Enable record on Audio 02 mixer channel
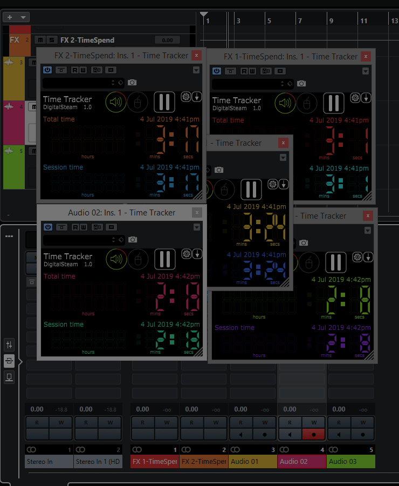 (x=314, y=435)
